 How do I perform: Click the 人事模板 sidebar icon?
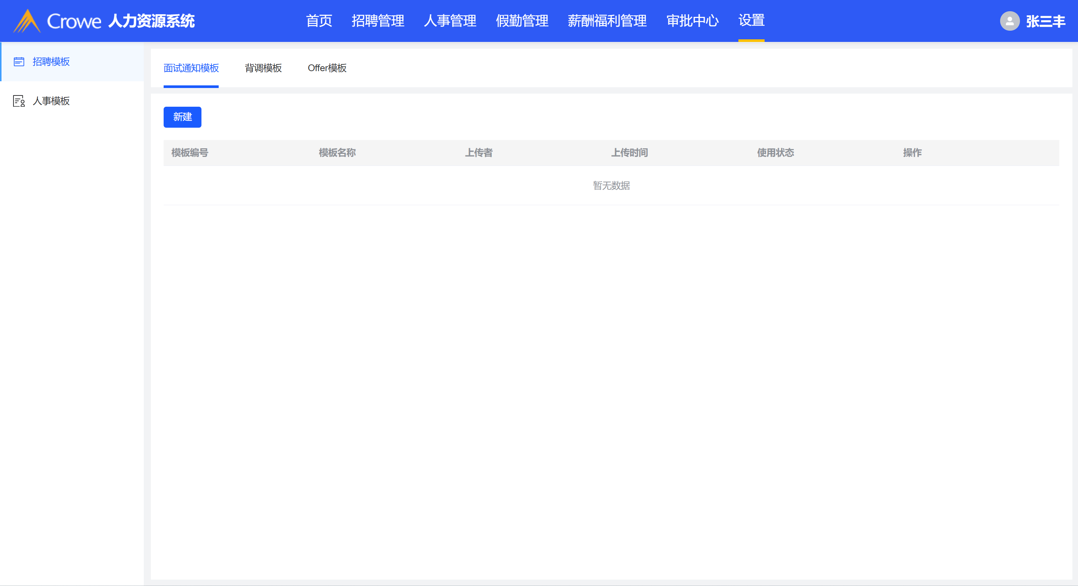pyautogui.click(x=19, y=101)
